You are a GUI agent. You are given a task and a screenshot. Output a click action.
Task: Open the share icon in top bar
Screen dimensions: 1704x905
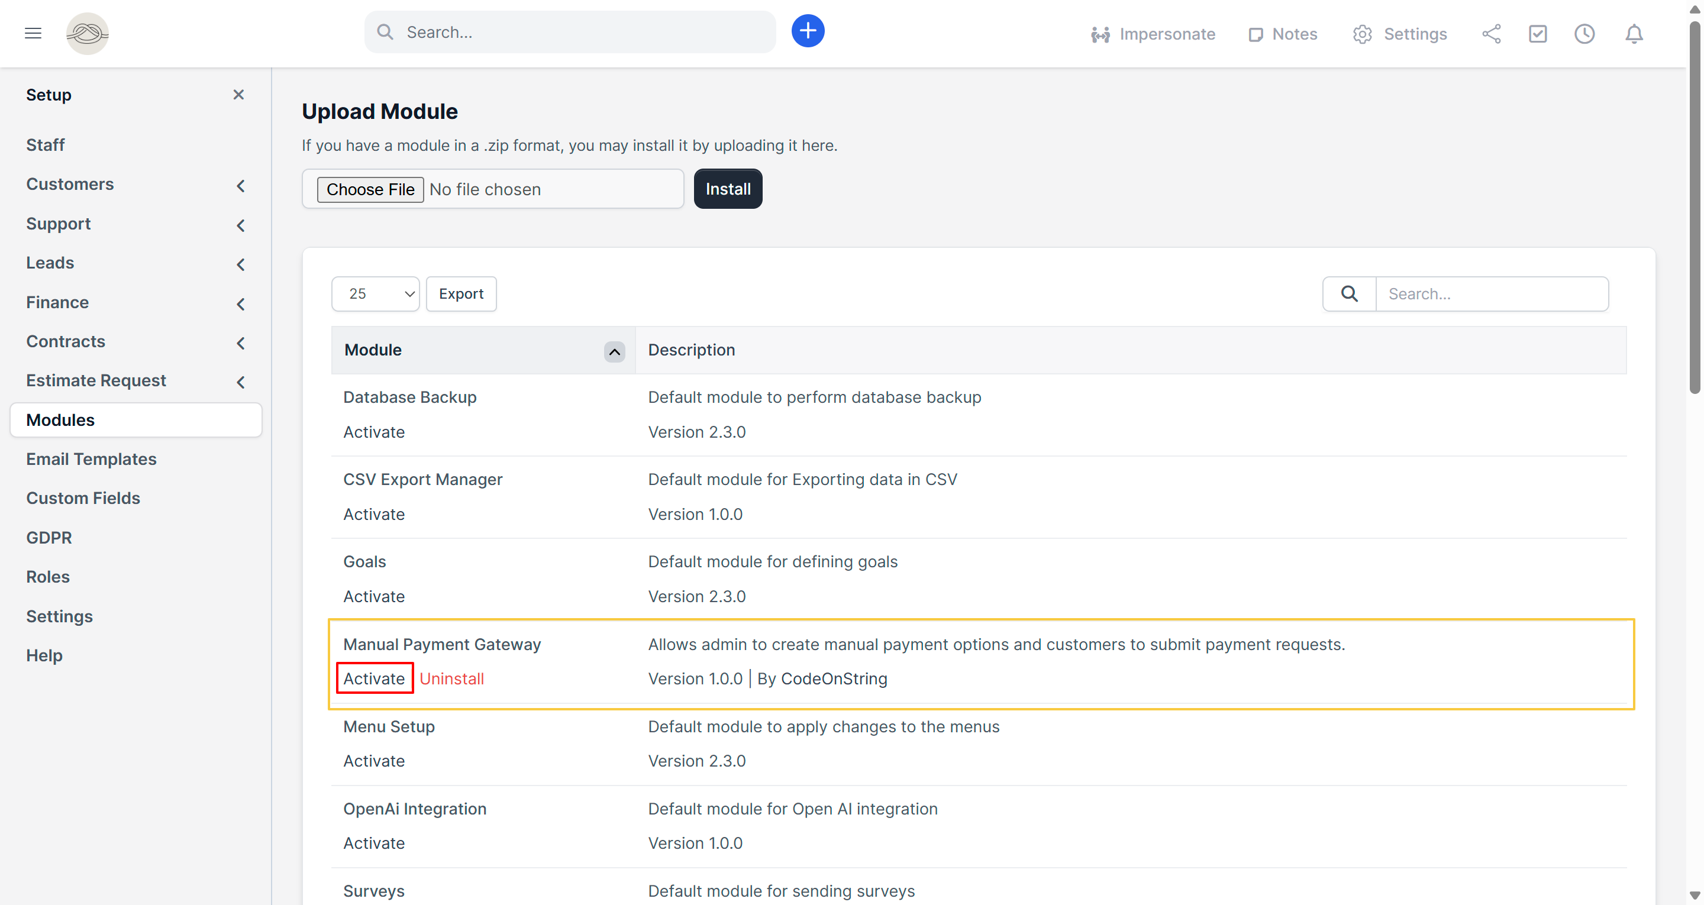point(1491,34)
